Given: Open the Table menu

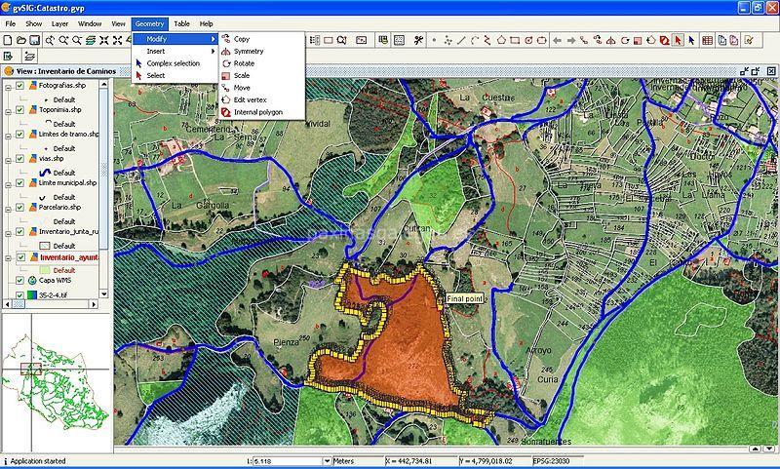Looking at the screenshot, I should [x=181, y=23].
